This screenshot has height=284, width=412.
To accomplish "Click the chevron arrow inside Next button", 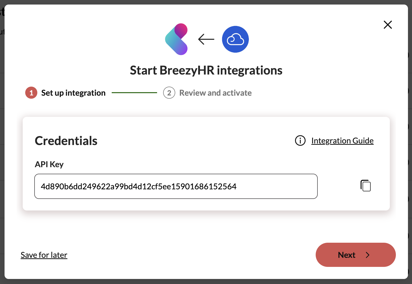I will (x=368, y=255).
